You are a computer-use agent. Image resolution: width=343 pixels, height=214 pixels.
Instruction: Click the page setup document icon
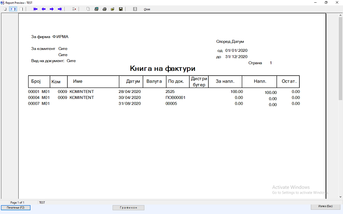coord(88,9)
